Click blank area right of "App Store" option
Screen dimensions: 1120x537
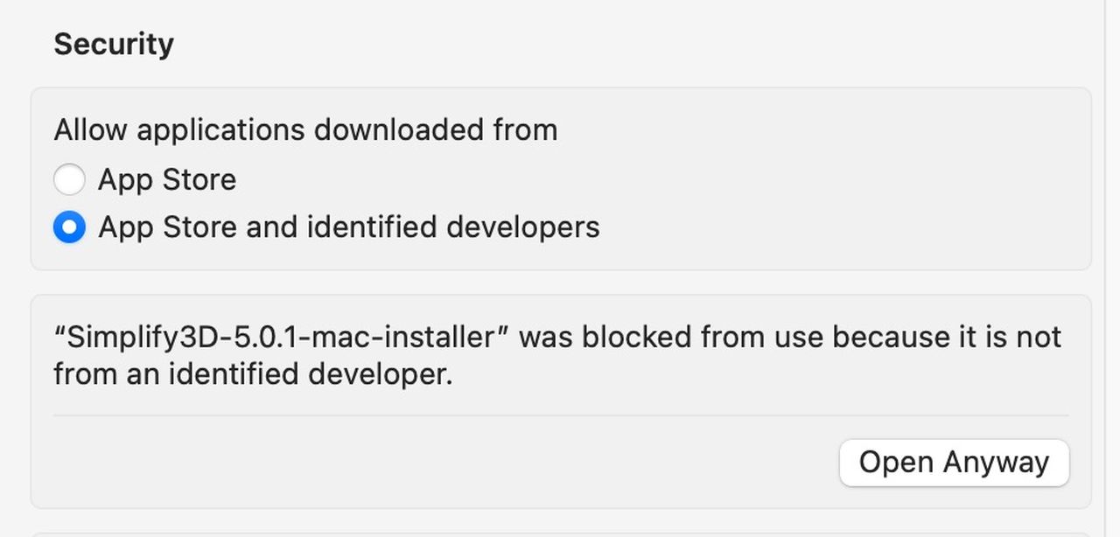coord(612,180)
